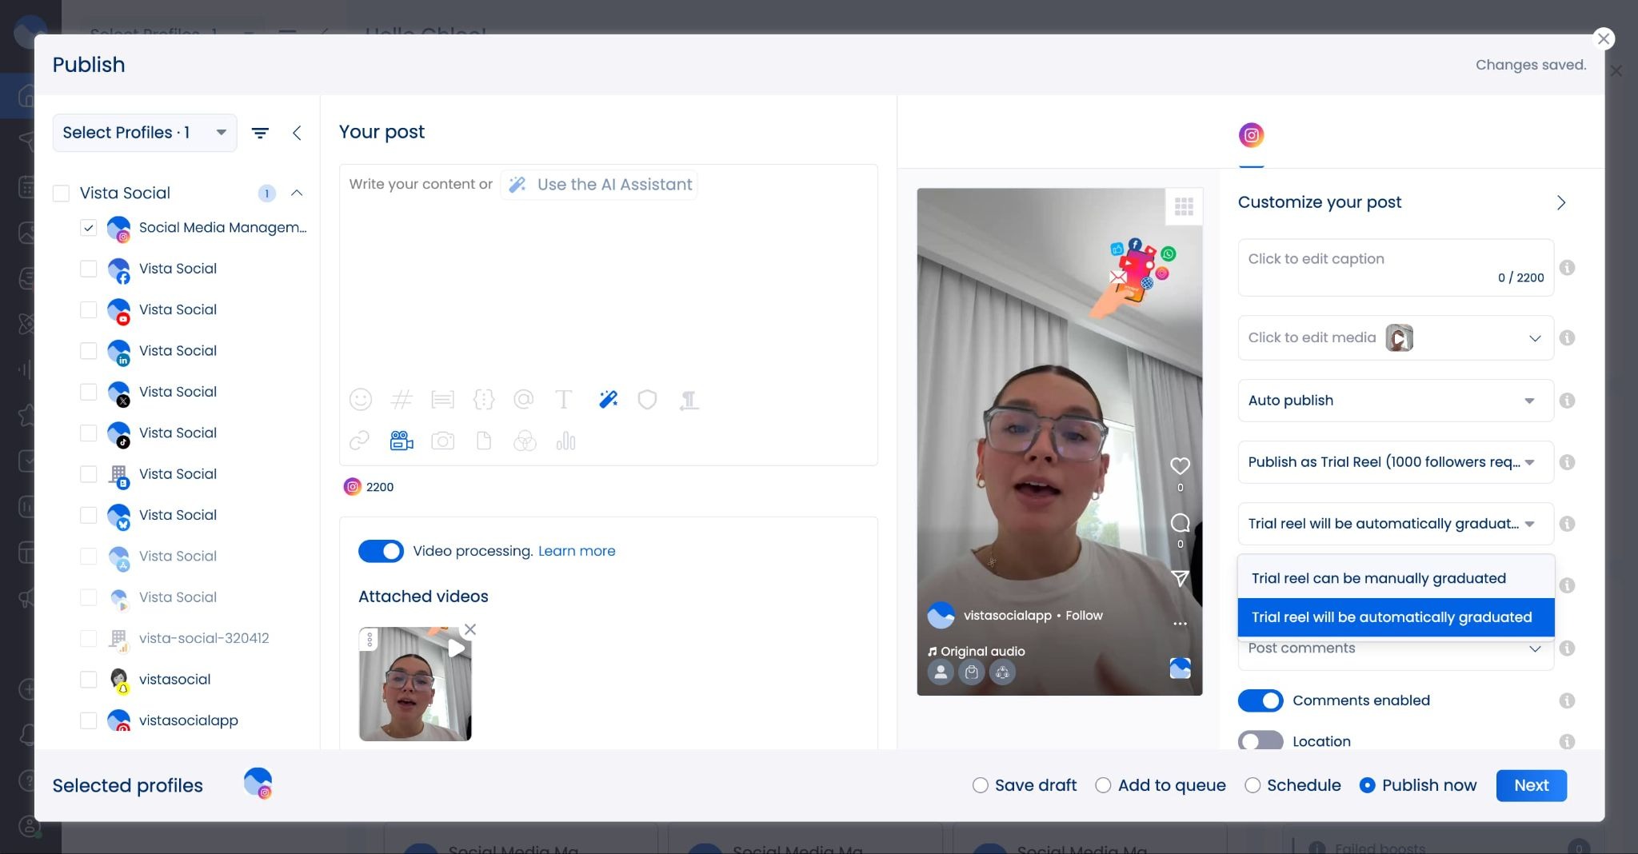This screenshot has width=1638, height=854.
Task: Click the Next button
Action: tap(1531, 785)
